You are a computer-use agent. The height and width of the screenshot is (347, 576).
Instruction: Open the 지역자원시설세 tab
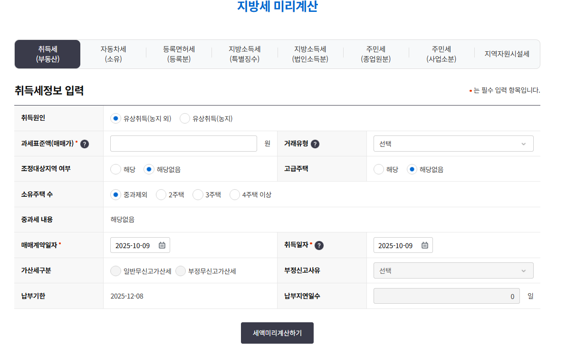506,54
